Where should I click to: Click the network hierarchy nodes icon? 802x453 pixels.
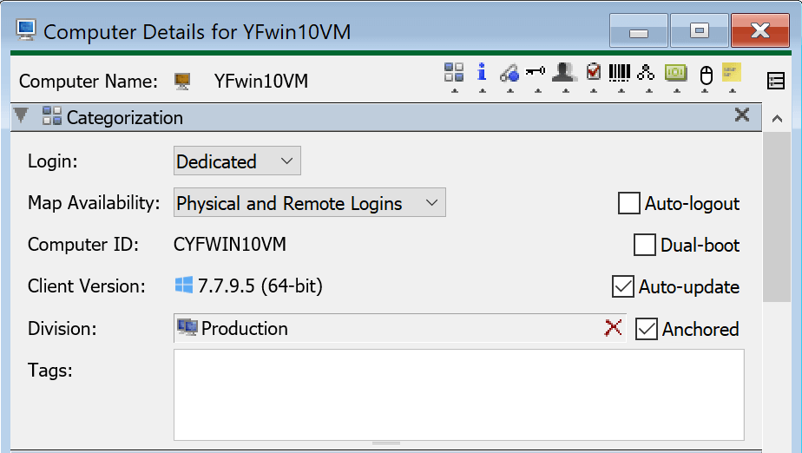click(646, 72)
